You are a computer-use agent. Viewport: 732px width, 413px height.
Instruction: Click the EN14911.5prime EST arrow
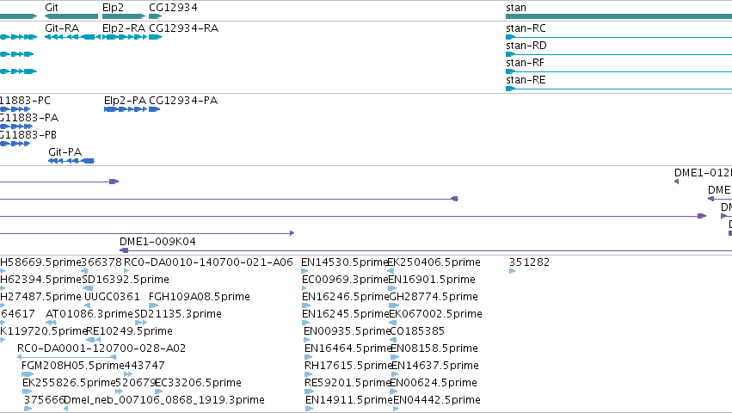point(309,409)
